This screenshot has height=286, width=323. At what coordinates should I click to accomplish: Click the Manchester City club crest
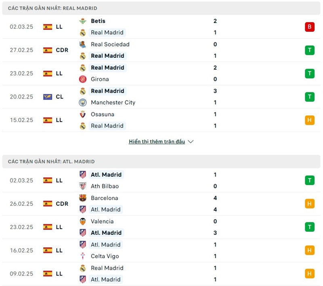[83, 102]
